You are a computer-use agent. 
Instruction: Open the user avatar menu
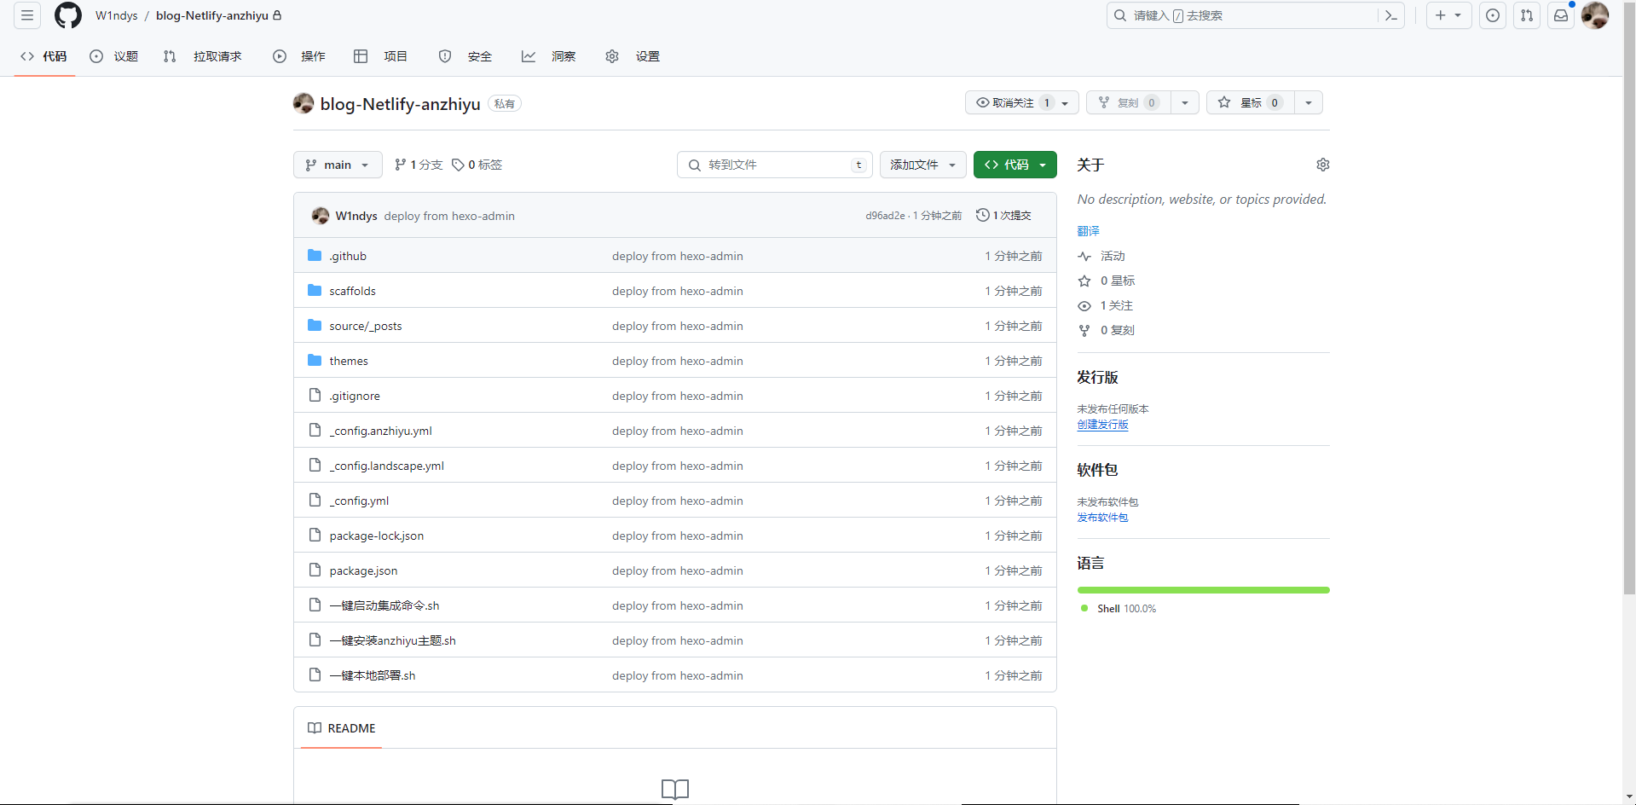pos(1594,15)
